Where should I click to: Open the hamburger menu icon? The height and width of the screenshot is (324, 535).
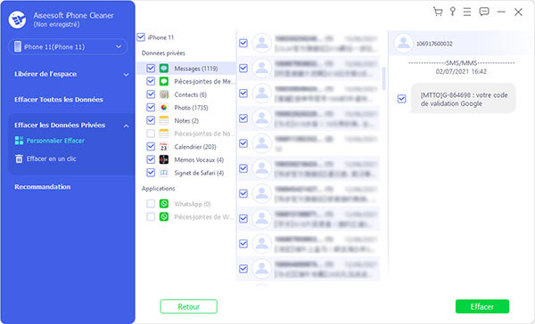point(467,12)
